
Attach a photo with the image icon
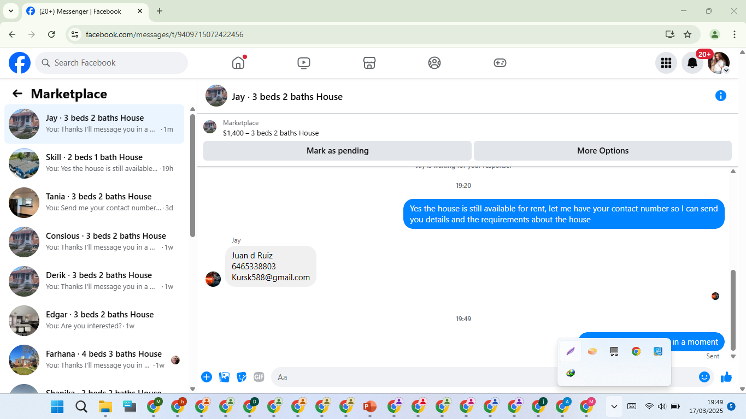[x=224, y=377]
